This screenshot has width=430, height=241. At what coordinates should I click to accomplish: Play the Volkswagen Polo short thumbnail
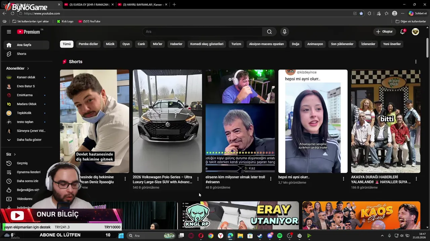pyautogui.click(x=167, y=121)
